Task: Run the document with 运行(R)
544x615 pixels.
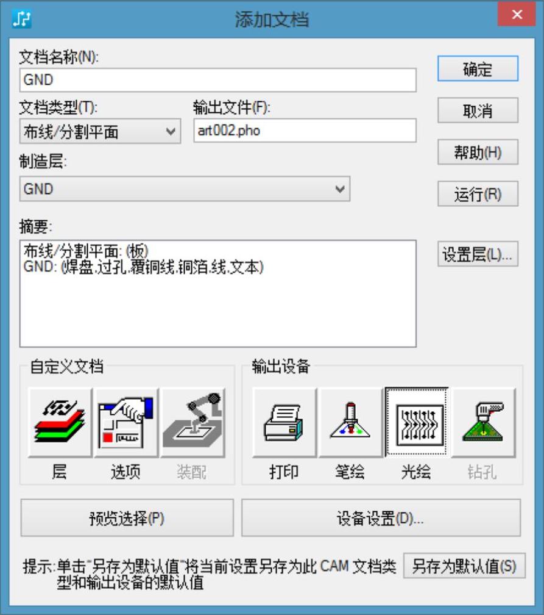Action: click(x=478, y=194)
